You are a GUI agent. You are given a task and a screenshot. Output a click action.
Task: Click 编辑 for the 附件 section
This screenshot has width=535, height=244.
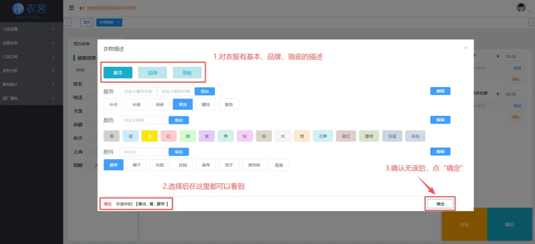[x=440, y=151]
